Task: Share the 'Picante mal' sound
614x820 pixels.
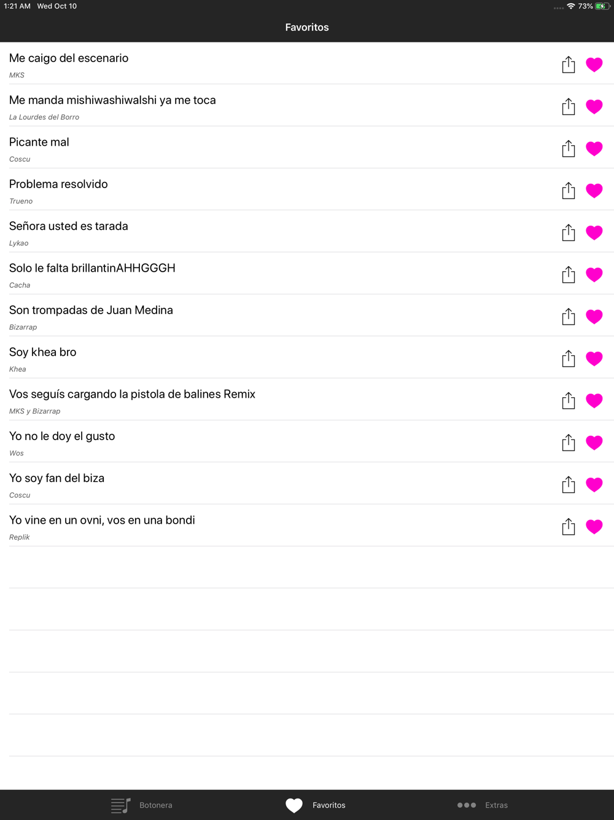Action: coord(569,149)
